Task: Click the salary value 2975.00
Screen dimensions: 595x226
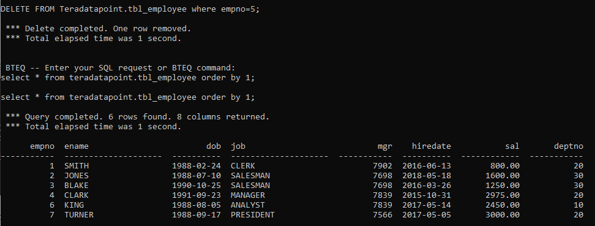Action: 503,195
